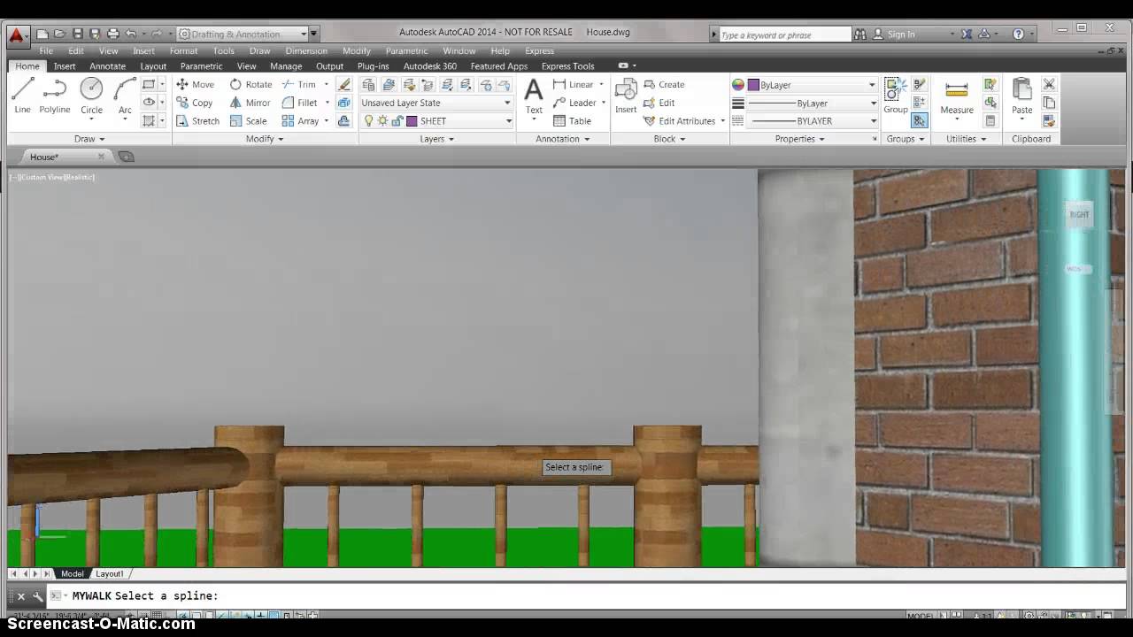Toggle layer on/off lightbulb for SHEET
1133x637 pixels.
[x=369, y=121]
